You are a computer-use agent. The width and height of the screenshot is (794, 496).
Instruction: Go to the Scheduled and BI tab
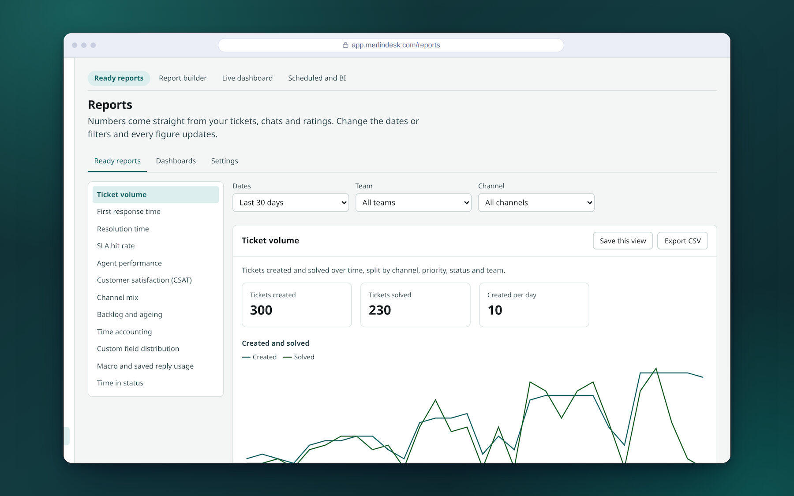click(317, 78)
